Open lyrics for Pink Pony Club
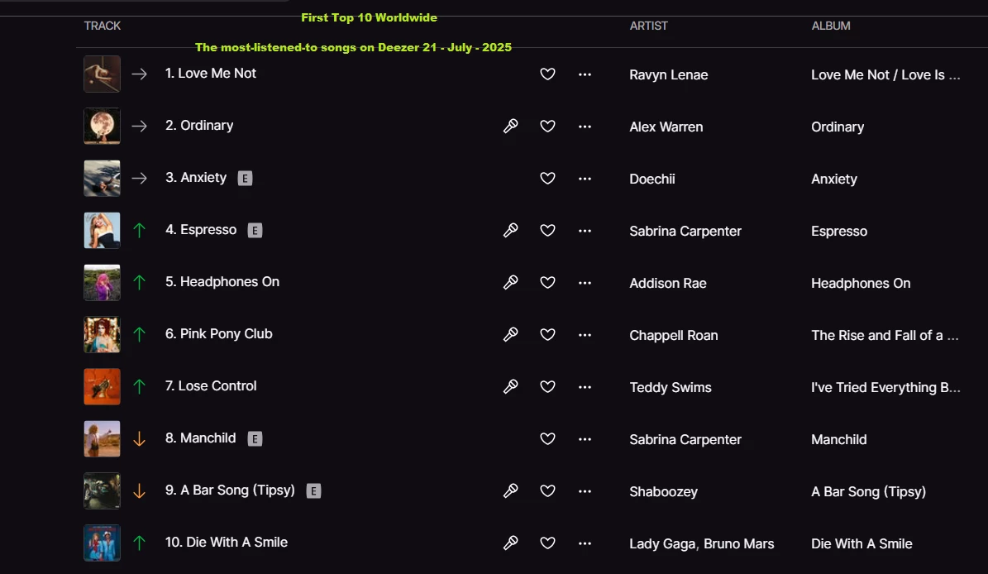This screenshot has width=988, height=574. coord(511,334)
